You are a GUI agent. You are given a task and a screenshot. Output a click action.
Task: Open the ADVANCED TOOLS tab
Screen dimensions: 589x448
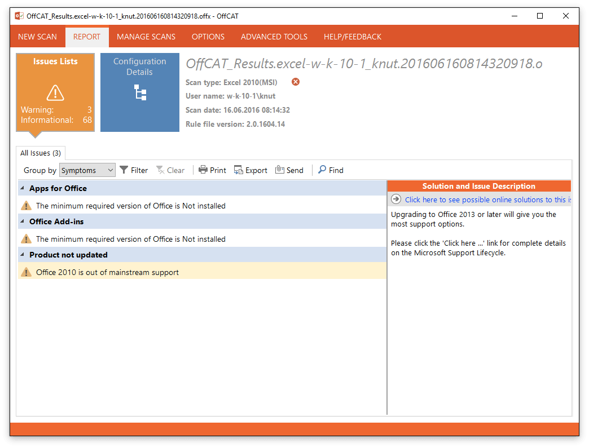coord(274,37)
